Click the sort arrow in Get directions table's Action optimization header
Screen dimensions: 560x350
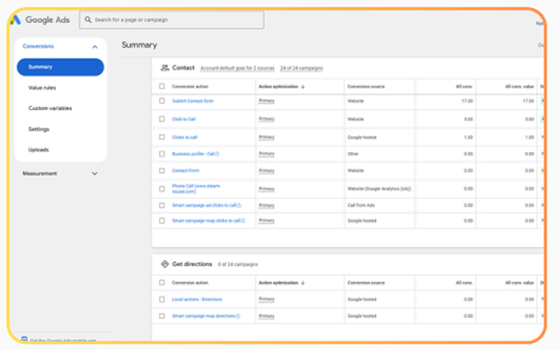point(303,283)
